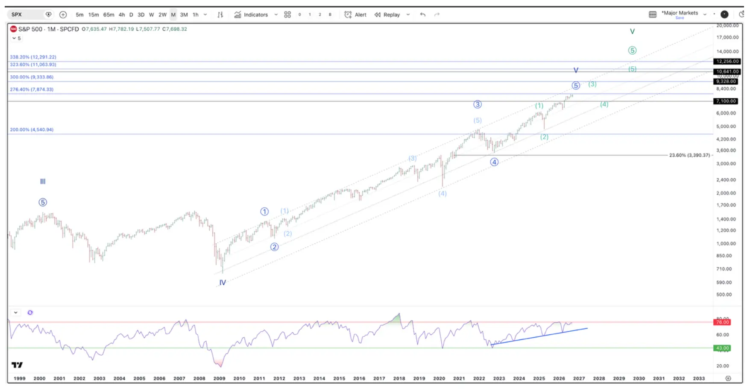Click the 7,100.00 price axis label
Image resolution: width=750 pixels, height=389 pixels.
(726, 101)
